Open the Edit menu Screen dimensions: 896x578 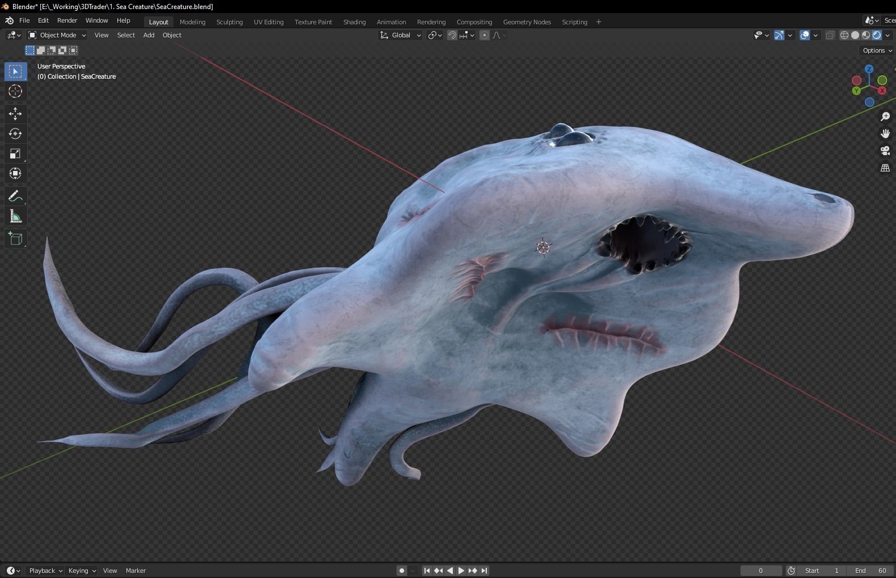click(43, 20)
